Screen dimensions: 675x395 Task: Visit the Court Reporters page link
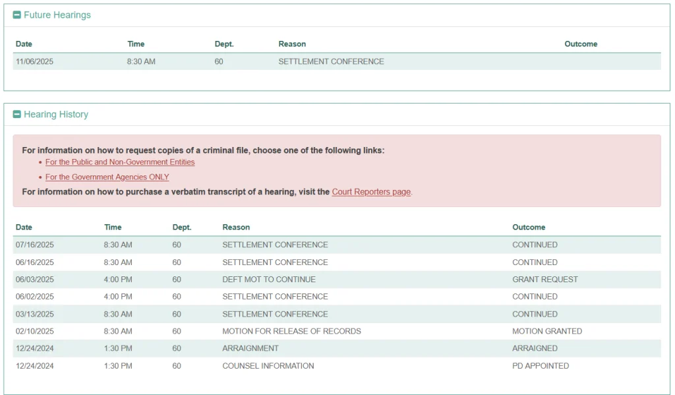371,192
